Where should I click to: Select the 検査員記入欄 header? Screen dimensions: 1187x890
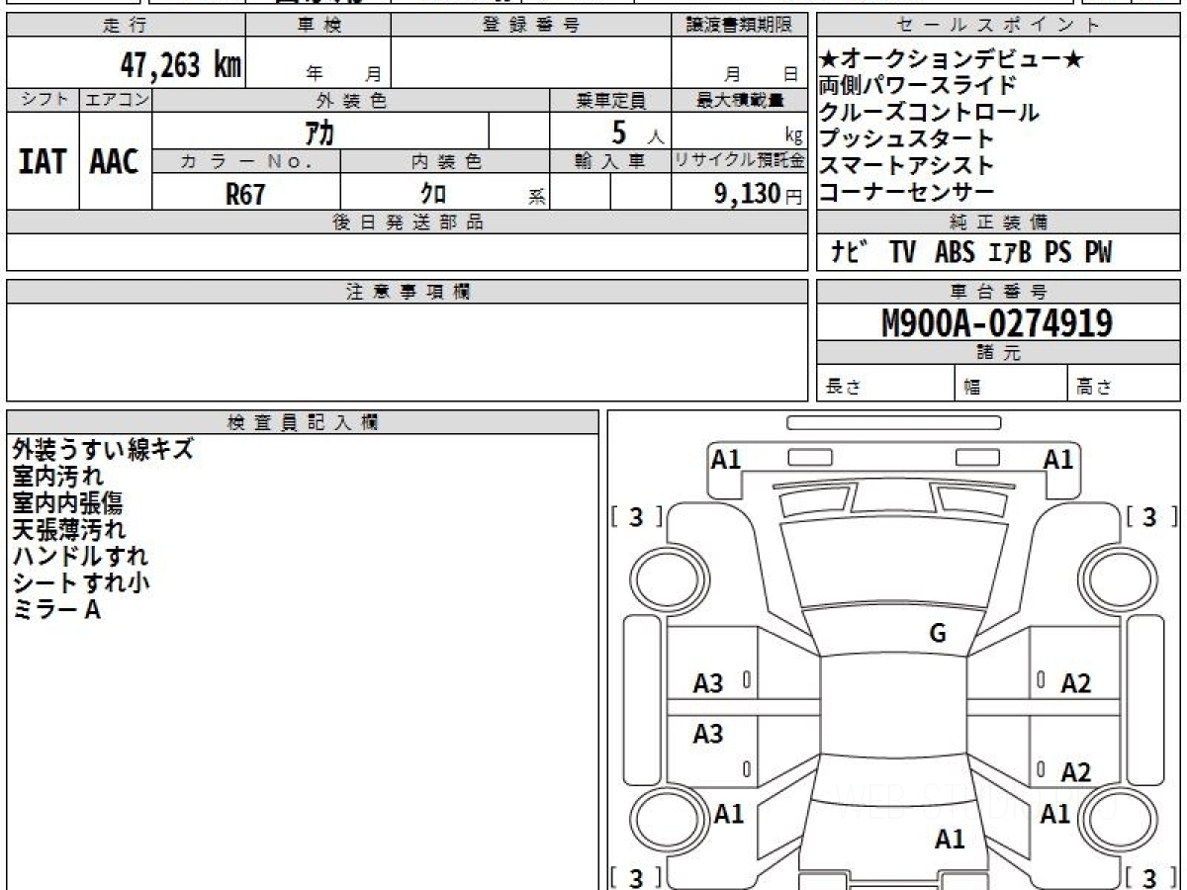point(303,422)
